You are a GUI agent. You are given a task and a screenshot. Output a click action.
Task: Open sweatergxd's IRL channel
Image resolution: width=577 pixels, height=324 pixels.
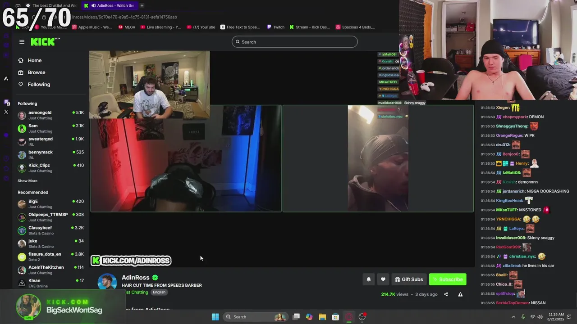50,141
